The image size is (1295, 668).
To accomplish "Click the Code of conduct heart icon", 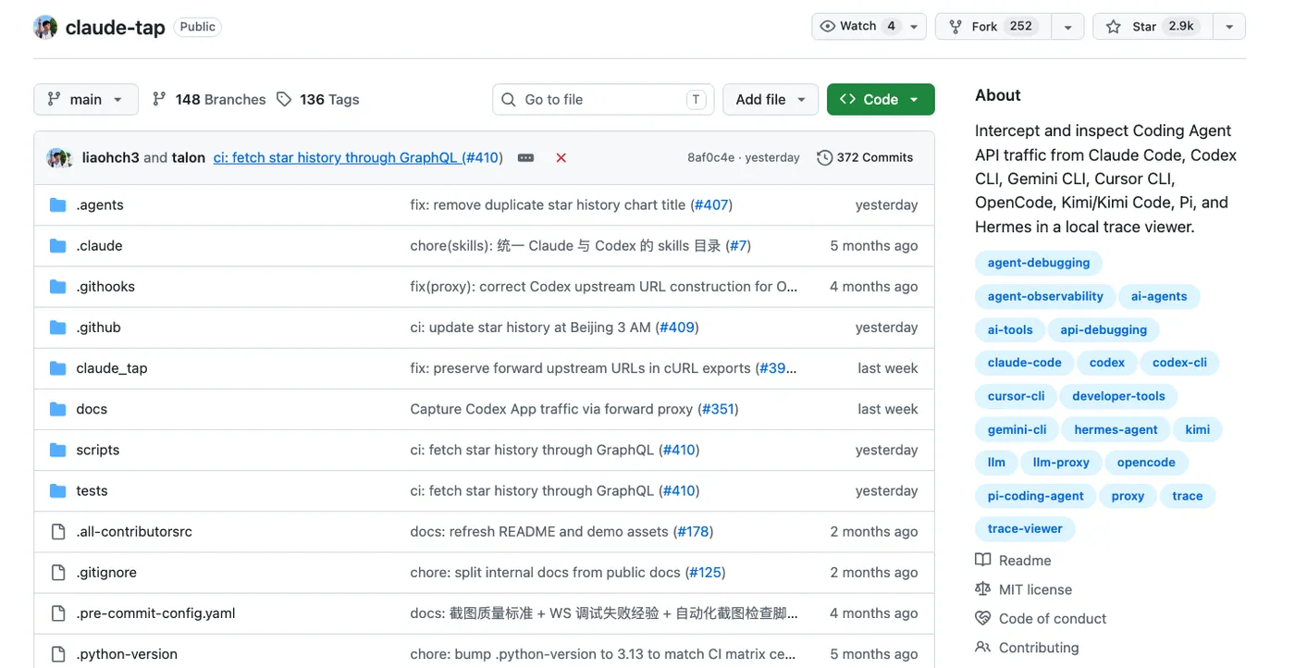I will (982, 618).
